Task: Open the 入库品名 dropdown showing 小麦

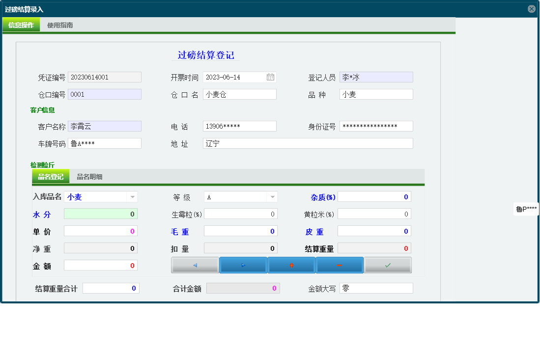Action: point(96,196)
